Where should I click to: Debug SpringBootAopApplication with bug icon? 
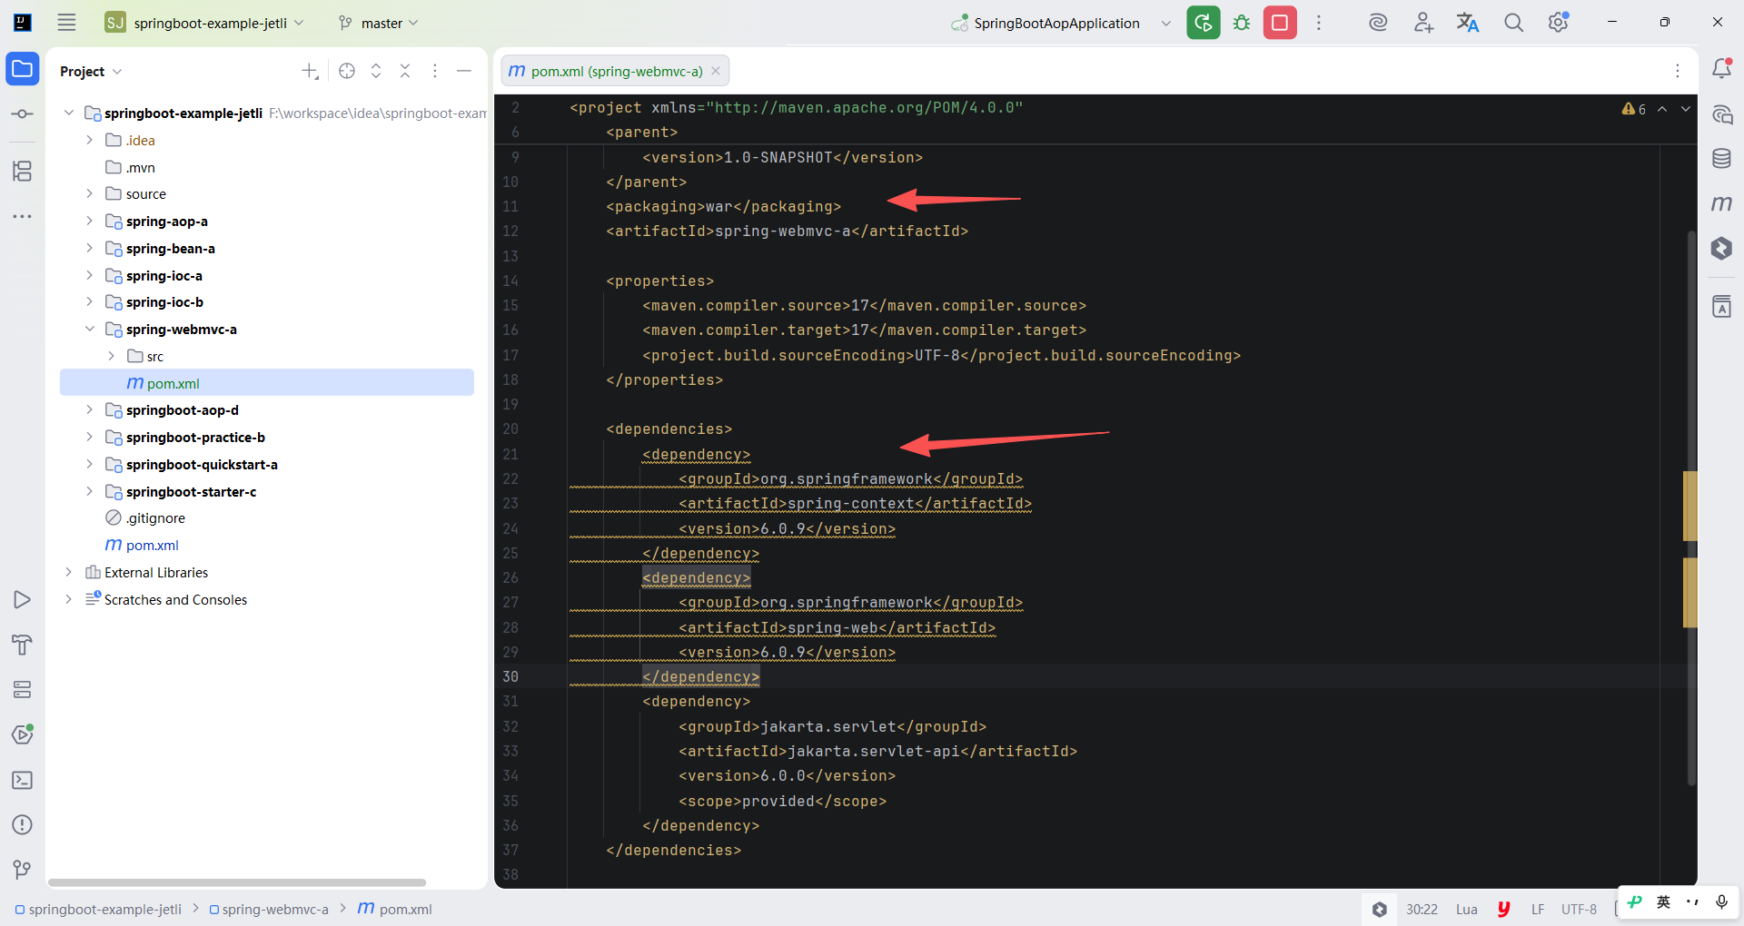tap(1242, 23)
